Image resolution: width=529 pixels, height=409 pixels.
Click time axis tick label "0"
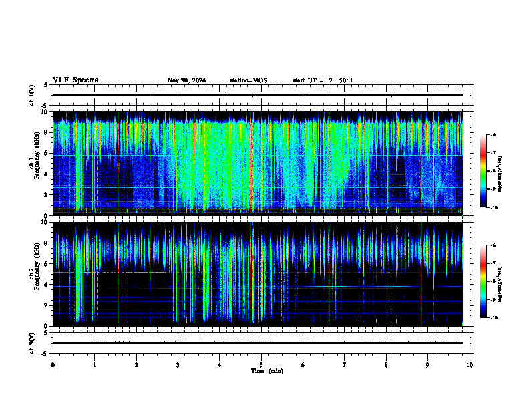(53, 365)
